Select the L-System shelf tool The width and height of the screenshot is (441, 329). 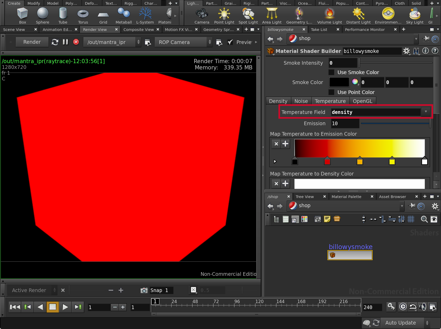(x=145, y=16)
